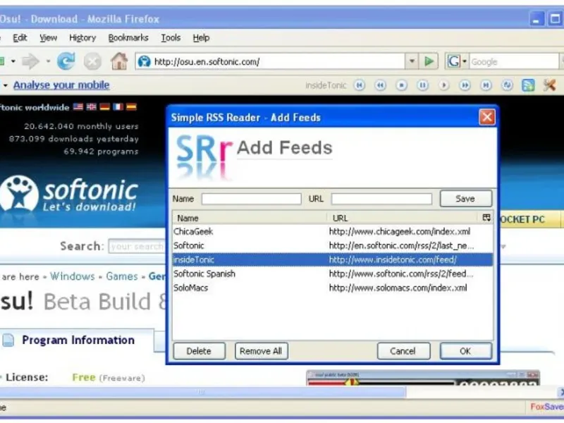Select the US flag on the Softonic page

click(78, 107)
